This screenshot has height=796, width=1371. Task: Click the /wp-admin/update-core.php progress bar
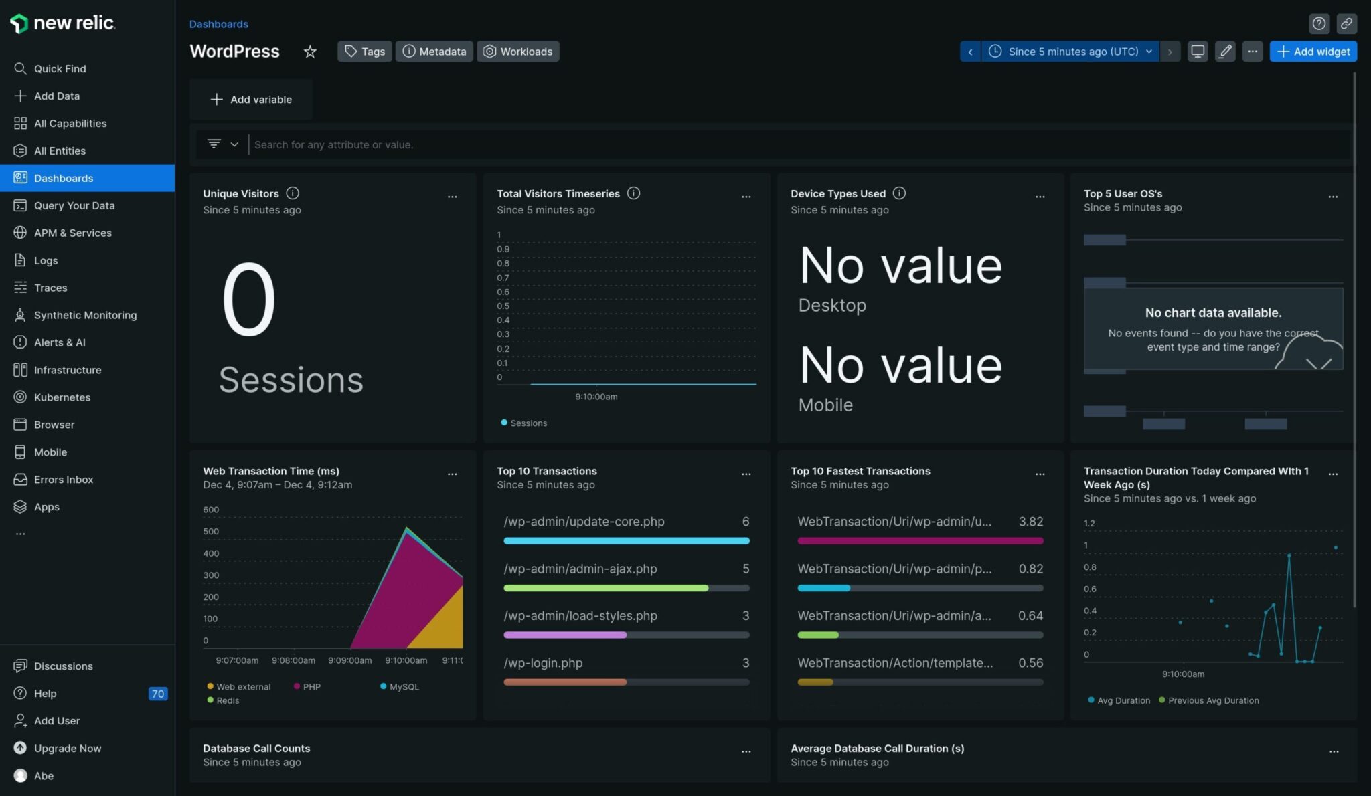(x=626, y=540)
